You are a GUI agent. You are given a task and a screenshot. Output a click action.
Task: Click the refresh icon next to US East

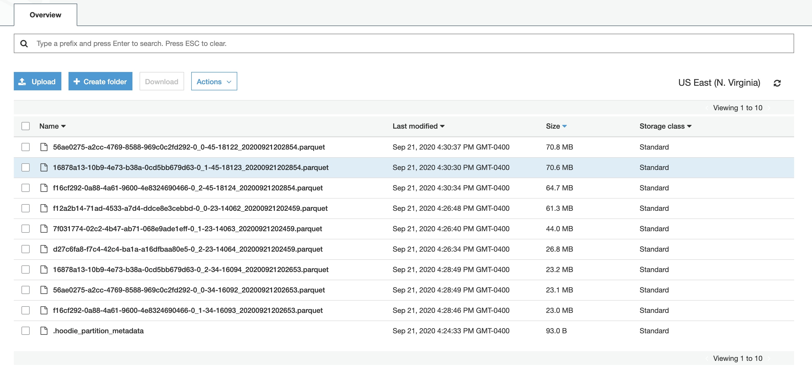pos(777,83)
